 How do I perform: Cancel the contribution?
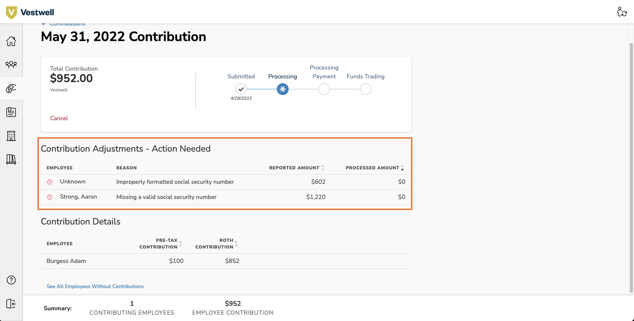[59, 118]
